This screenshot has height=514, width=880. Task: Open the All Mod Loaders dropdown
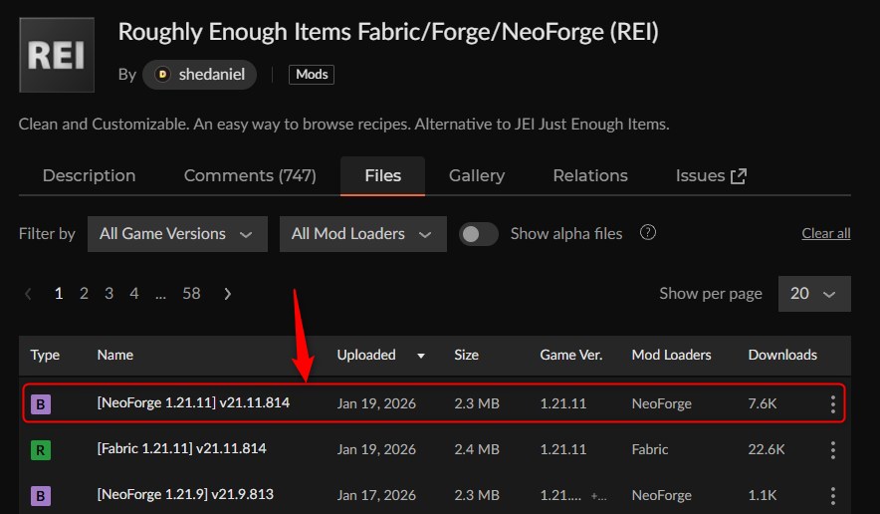pyautogui.click(x=361, y=234)
